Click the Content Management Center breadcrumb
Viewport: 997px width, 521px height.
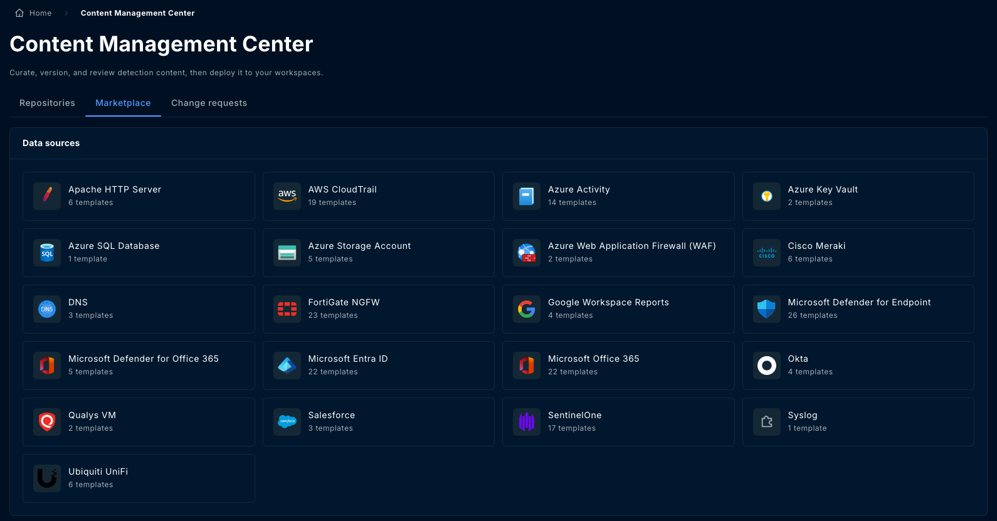[x=137, y=13]
